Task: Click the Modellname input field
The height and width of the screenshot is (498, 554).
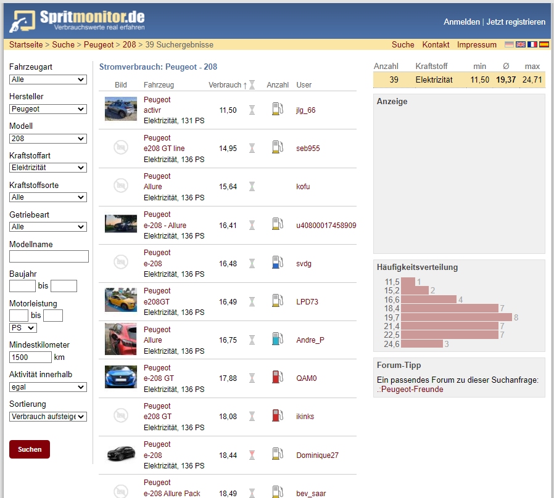Action: (49, 256)
